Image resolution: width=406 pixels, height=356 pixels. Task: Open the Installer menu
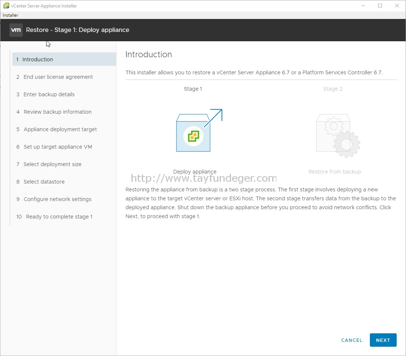coord(10,15)
